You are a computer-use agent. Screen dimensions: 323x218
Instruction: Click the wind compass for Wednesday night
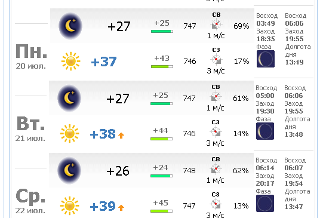click(216, 169)
